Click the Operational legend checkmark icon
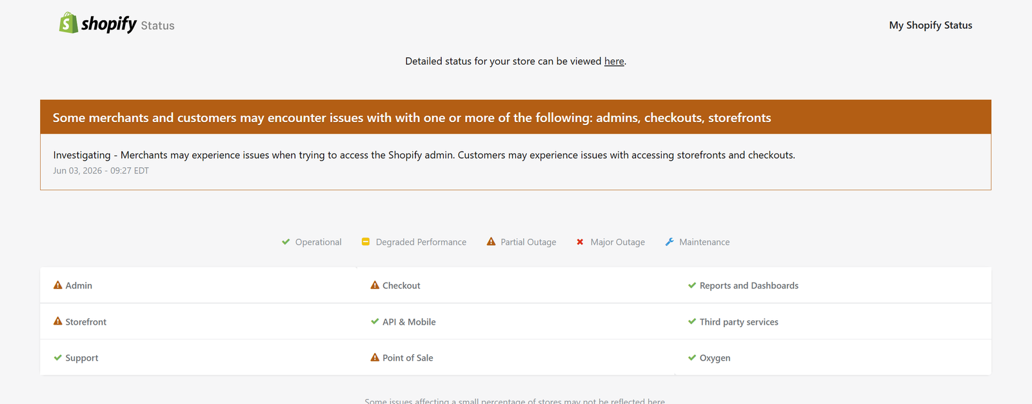The width and height of the screenshot is (1032, 404). [x=286, y=242]
